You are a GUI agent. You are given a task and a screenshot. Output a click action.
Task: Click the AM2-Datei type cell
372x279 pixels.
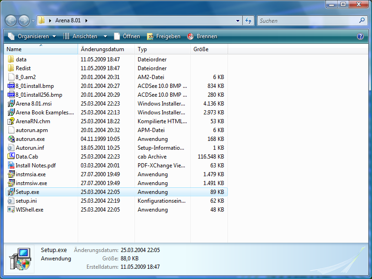(151, 77)
